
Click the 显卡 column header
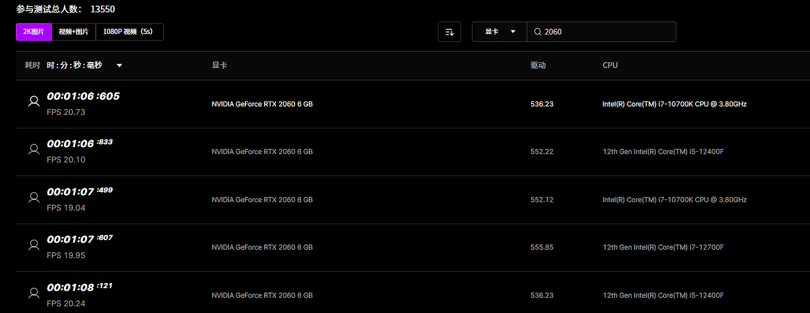[219, 65]
